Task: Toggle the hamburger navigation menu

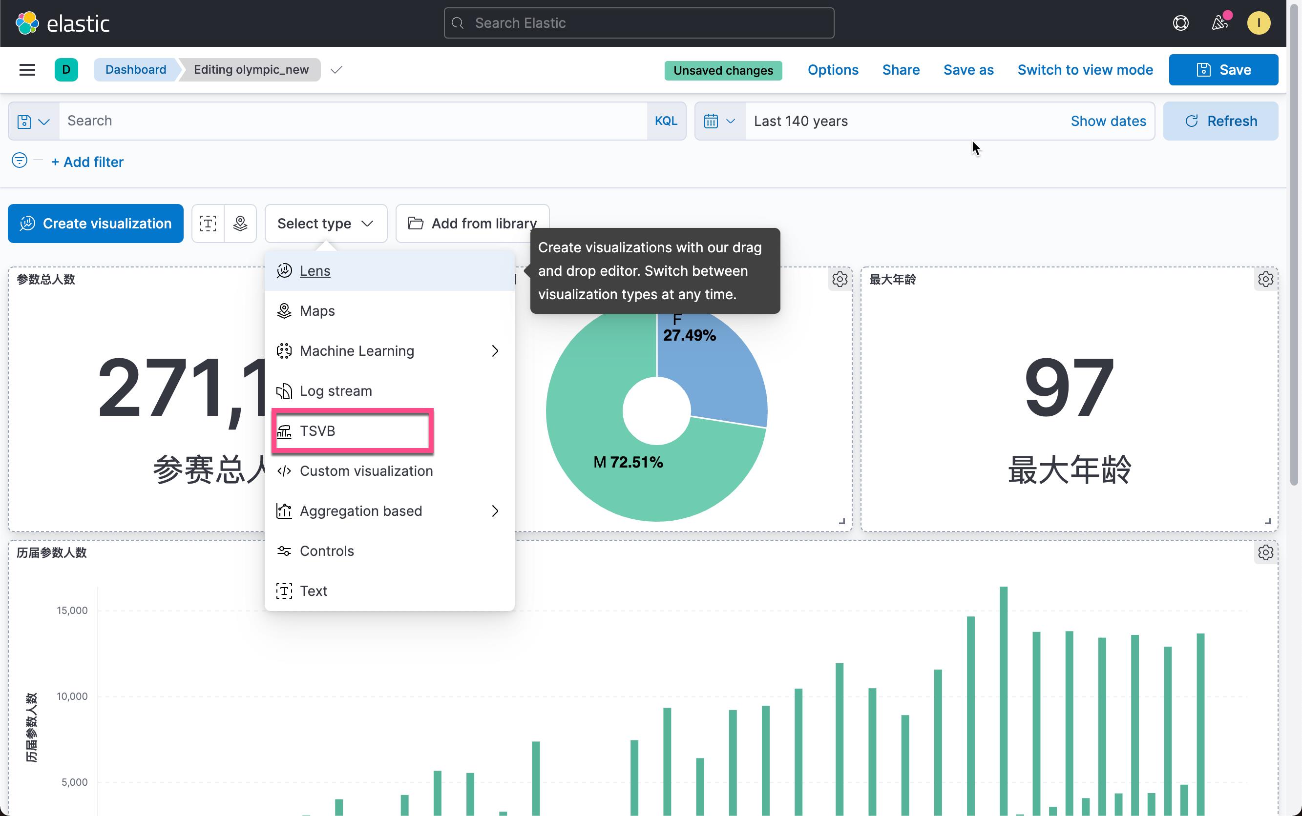Action: [x=27, y=70]
